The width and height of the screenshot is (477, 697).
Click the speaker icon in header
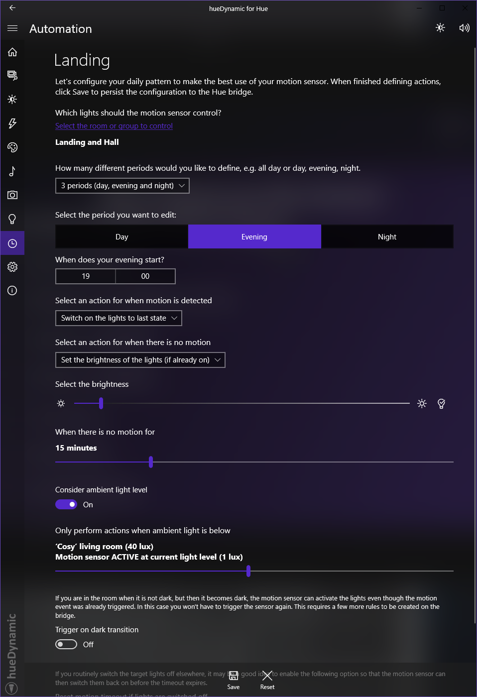point(464,28)
